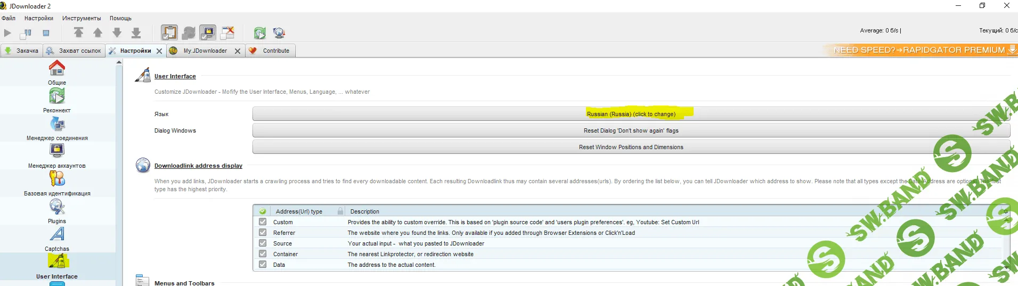This screenshot has width=1018, height=286.
Task: Switch to the Захват ссылок tab
Action: (x=74, y=51)
